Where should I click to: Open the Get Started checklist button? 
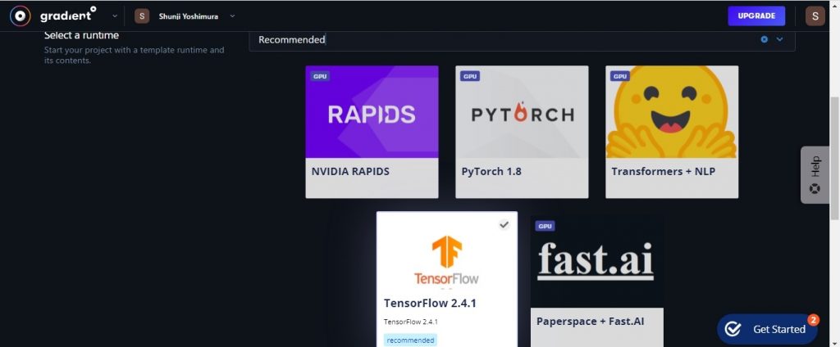tap(767, 329)
